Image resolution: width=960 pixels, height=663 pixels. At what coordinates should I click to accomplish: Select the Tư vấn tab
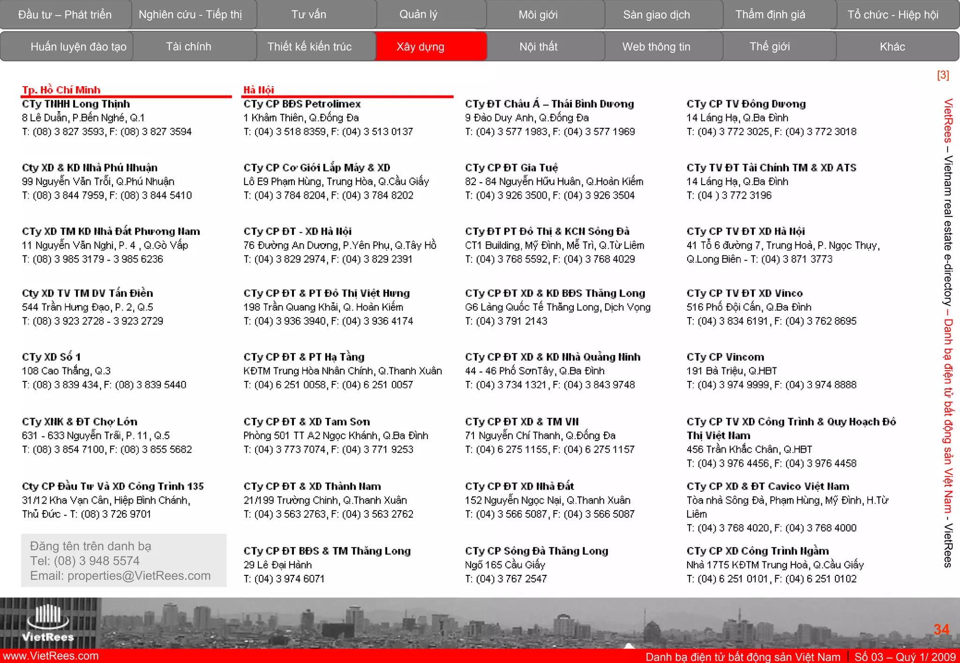pos(309,15)
